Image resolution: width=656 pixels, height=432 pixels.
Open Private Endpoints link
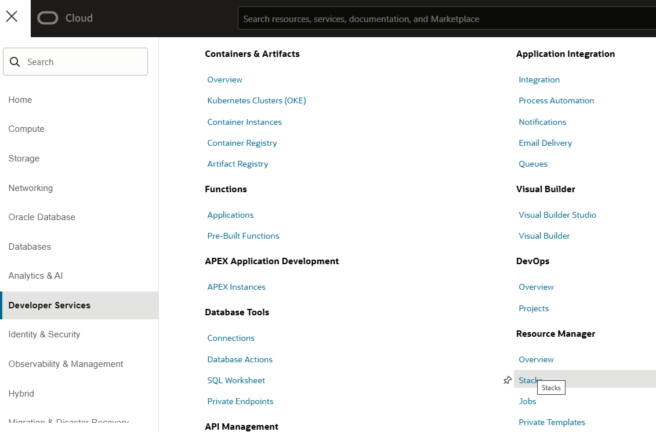[x=240, y=401]
